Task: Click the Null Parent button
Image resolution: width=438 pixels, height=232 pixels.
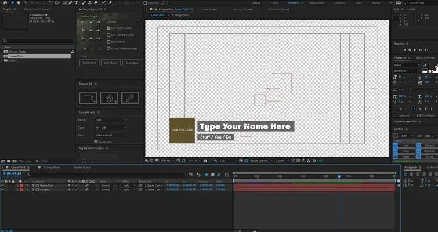Action: coord(89,63)
